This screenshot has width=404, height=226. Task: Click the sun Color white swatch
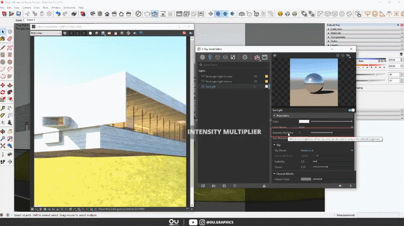304,122
